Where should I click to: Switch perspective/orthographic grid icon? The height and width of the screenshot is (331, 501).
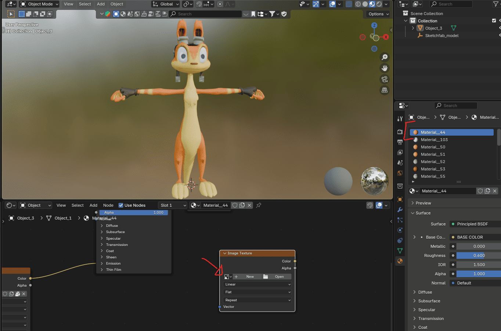point(385,90)
